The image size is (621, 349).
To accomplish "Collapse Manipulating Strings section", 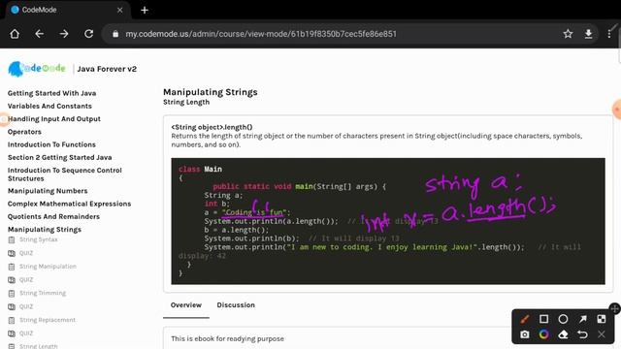I will point(45,230).
